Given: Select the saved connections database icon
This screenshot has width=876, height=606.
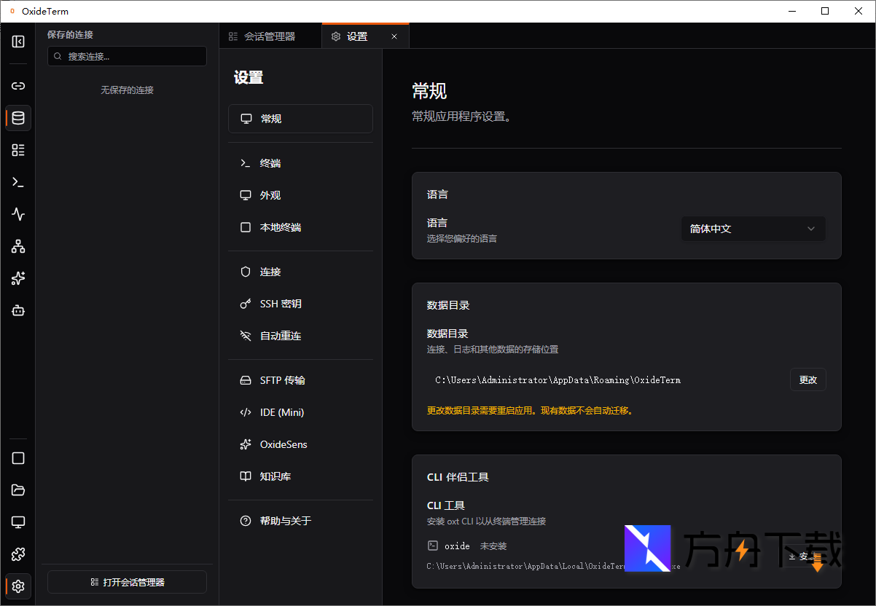Looking at the screenshot, I should tap(18, 117).
